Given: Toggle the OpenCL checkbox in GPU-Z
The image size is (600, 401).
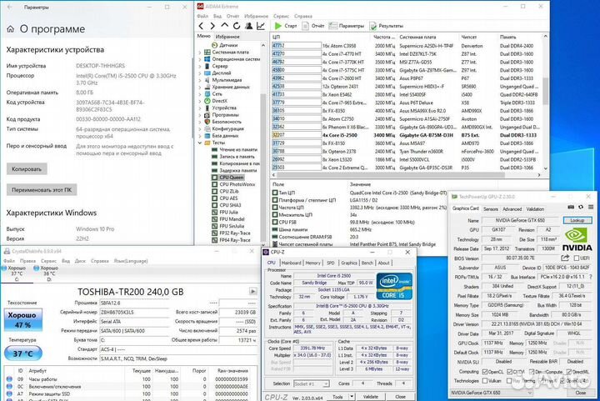Looking at the screenshot, I should click(485, 372).
